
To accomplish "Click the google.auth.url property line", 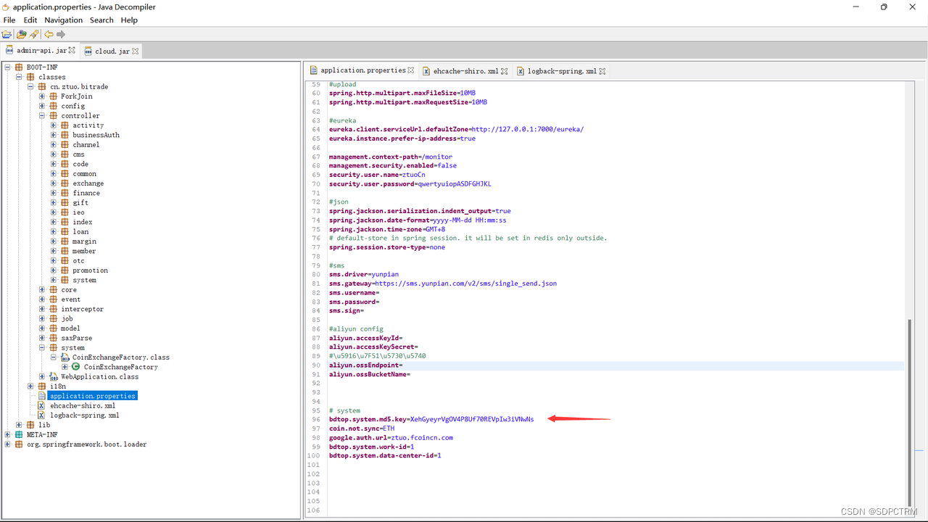I will click(x=391, y=437).
